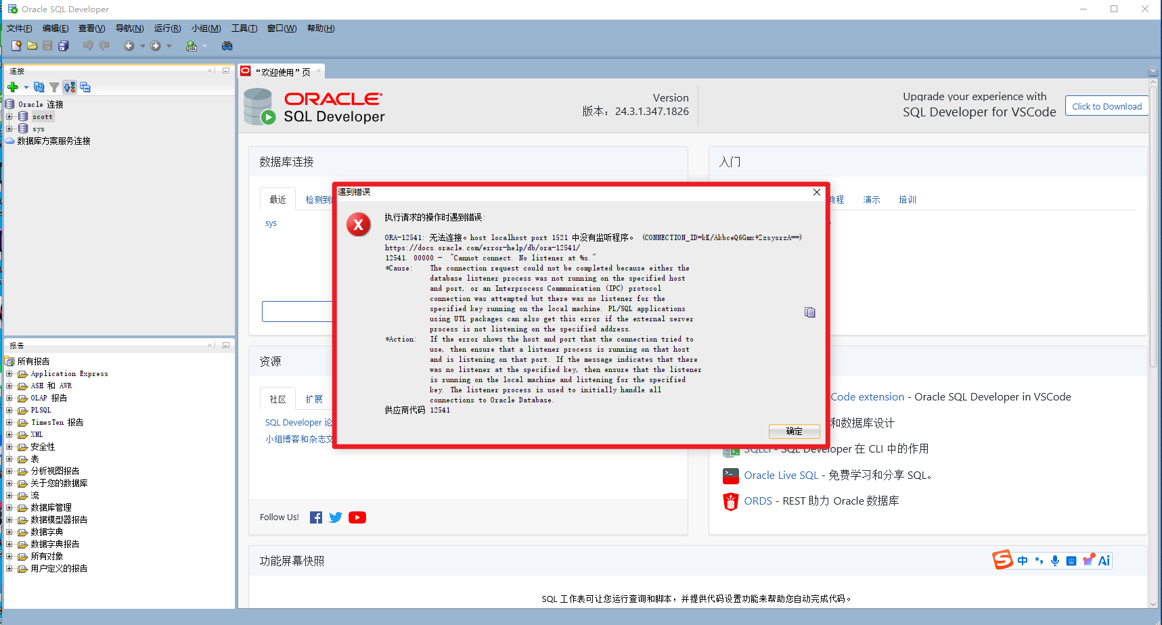The height and width of the screenshot is (625, 1162).
Task: Click the Back navigation arrow icon
Action: (129, 45)
